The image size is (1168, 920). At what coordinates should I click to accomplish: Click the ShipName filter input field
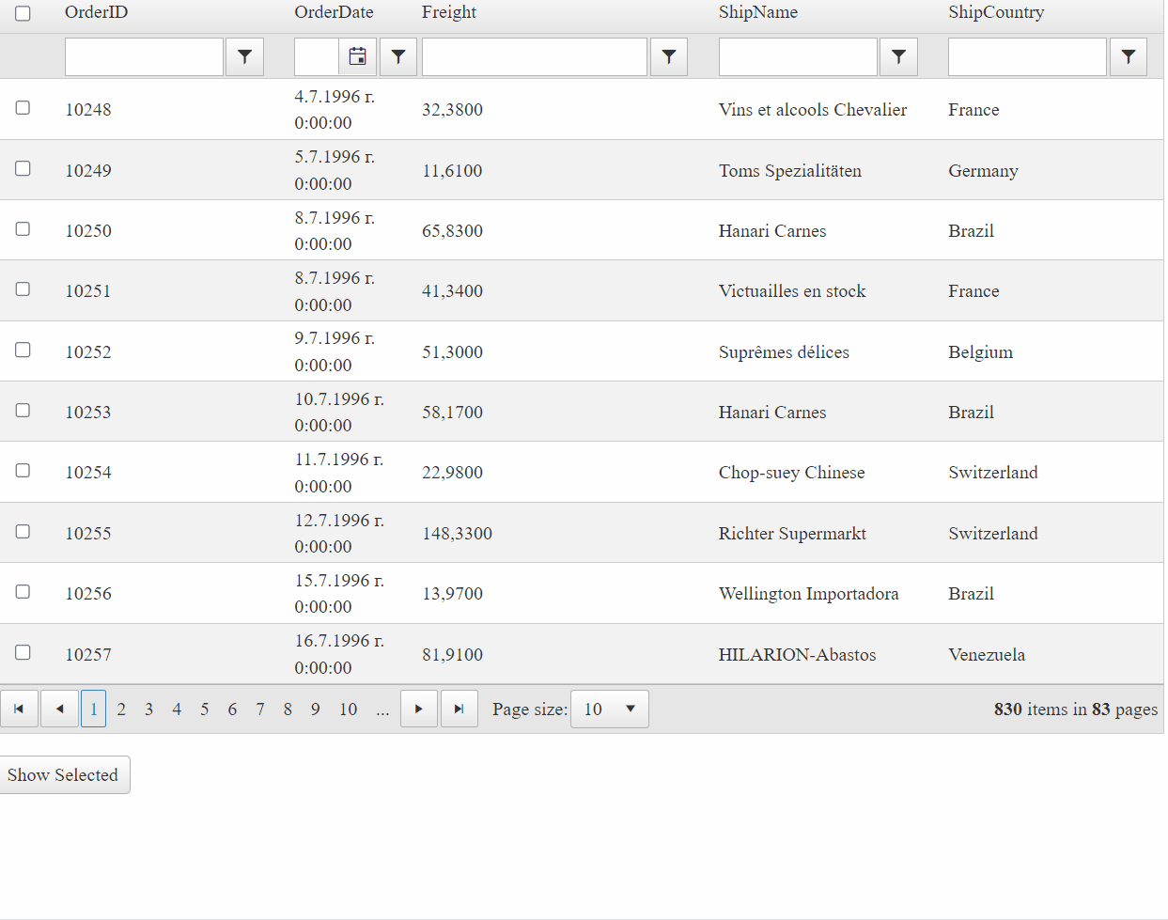point(797,56)
